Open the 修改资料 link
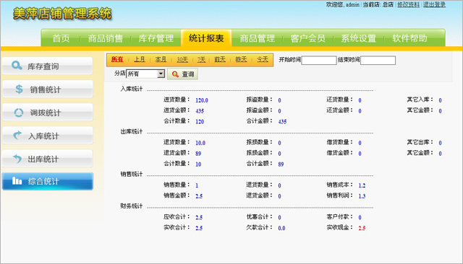 pos(408,4)
